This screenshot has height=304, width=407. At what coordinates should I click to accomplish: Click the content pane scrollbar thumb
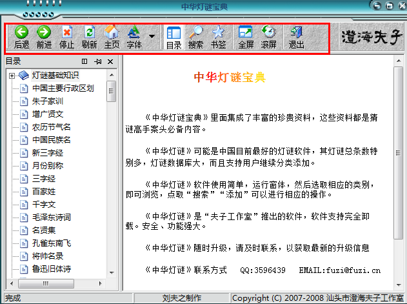[x=398, y=153]
